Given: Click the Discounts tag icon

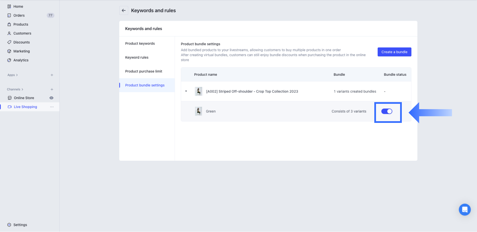Looking at the screenshot, I should (9, 42).
